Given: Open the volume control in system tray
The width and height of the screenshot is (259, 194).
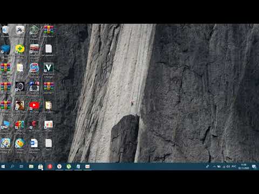Looking at the screenshot, I should [228, 167].
